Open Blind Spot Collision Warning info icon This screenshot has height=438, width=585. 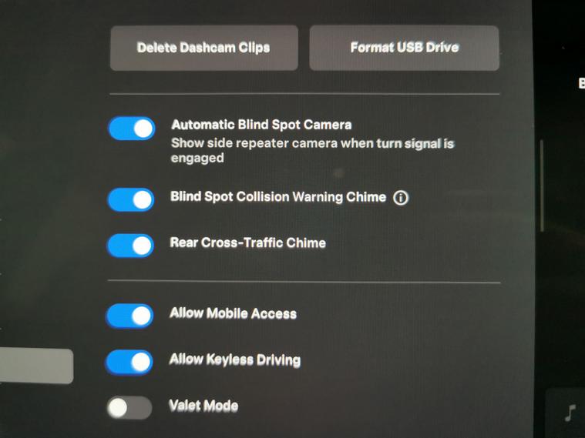coord(401,197)
